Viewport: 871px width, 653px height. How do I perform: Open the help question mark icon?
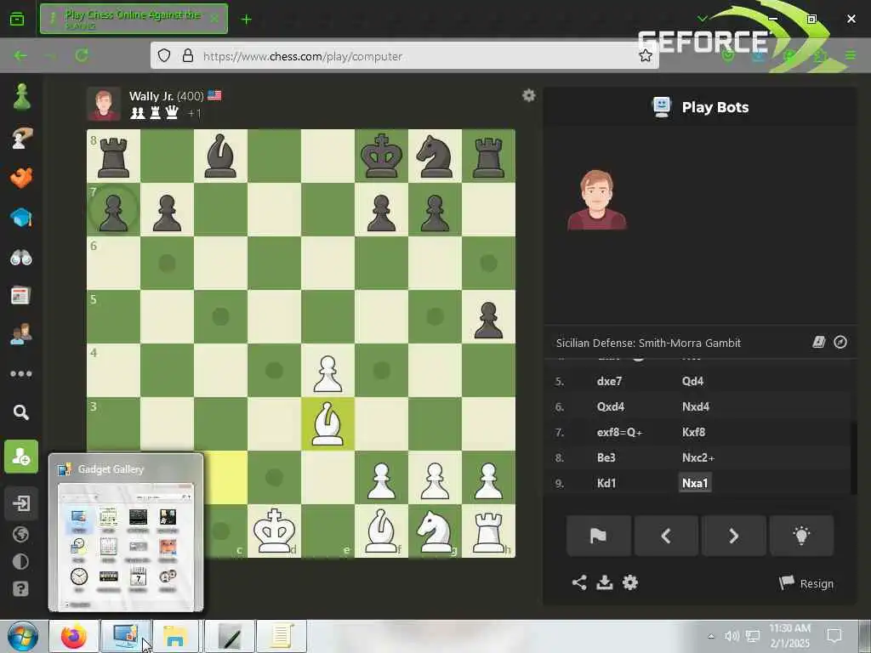(20, 588)
